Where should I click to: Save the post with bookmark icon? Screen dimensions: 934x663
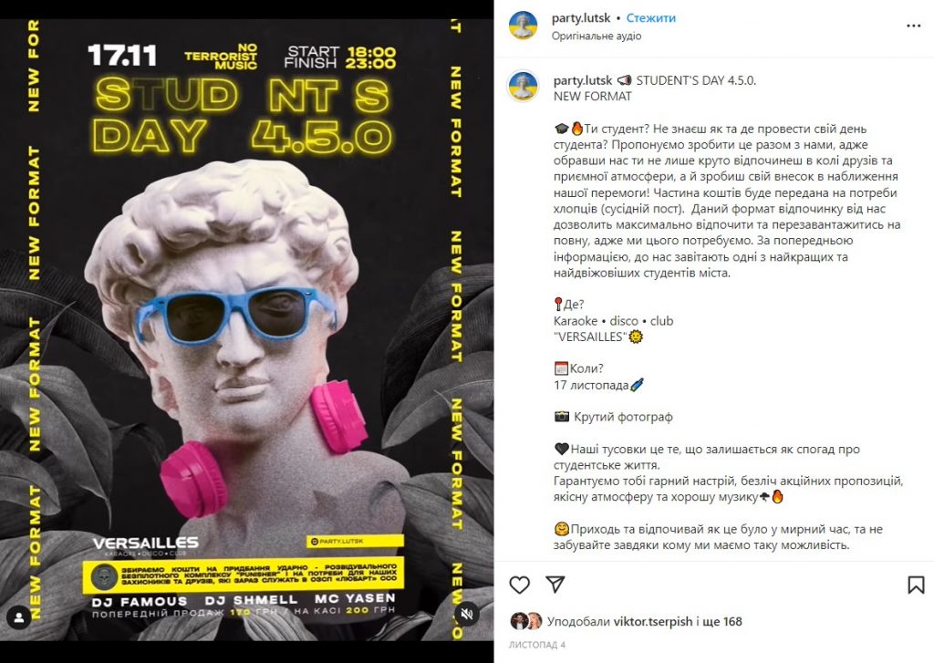tap(916, 585)
